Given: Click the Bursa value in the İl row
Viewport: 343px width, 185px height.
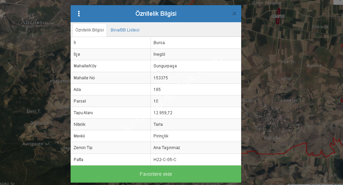Looking at the screenshot, I should pos(159,43).
